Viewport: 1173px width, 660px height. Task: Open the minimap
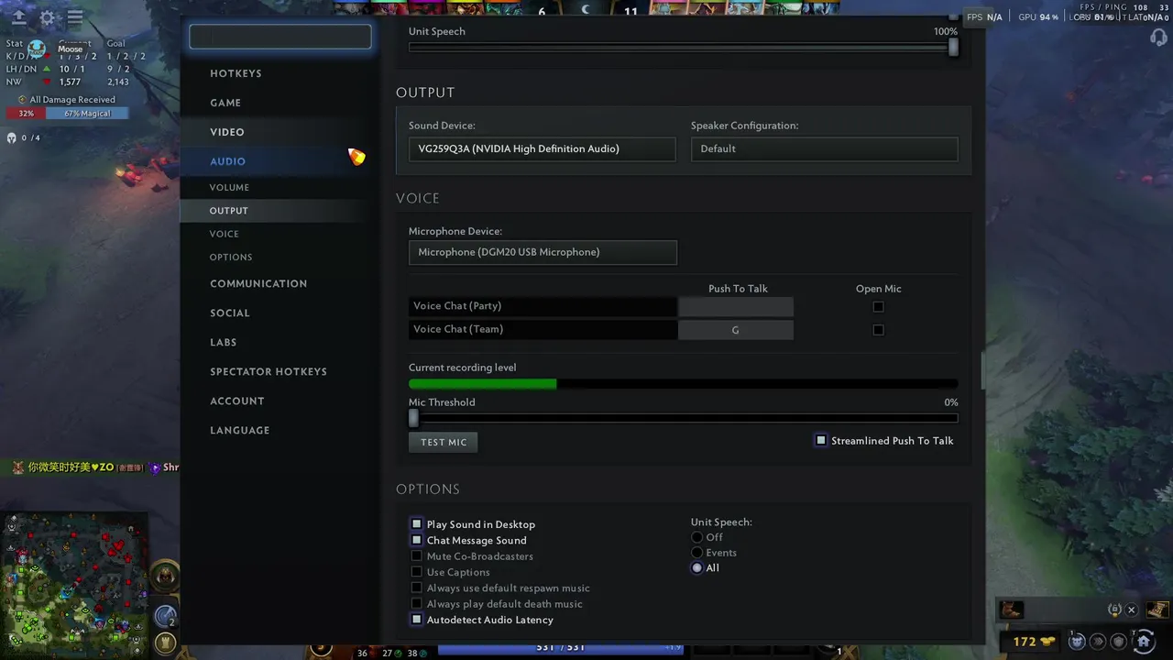(x=74, y=586)
